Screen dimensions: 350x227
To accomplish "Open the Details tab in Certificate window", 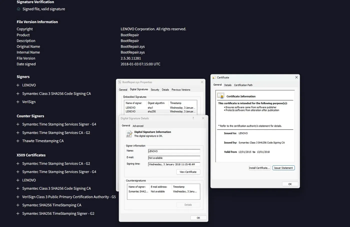I will [x=228, y=85].
